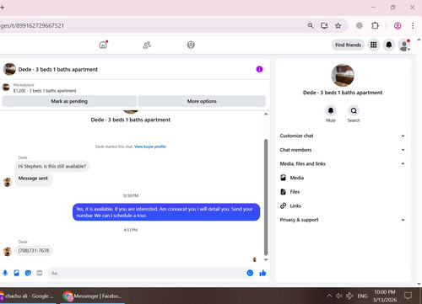
Task: Open Files in the shared content list
Action: coord(290,192)
